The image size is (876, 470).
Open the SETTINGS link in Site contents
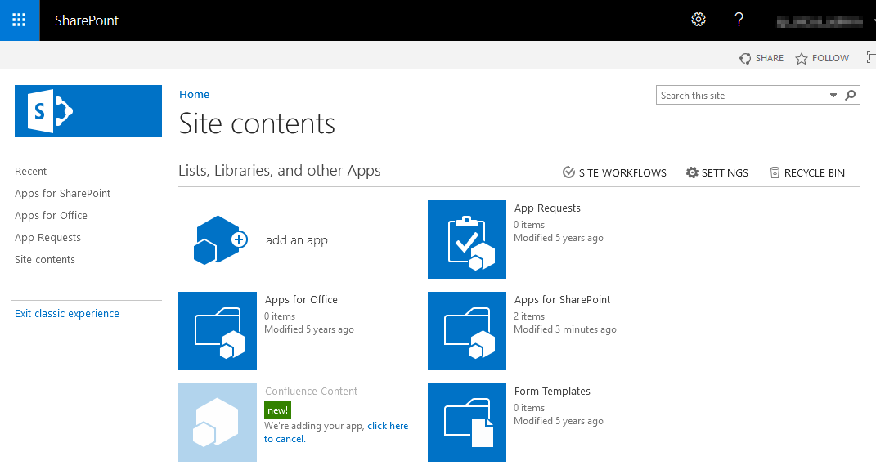(725, 173)
